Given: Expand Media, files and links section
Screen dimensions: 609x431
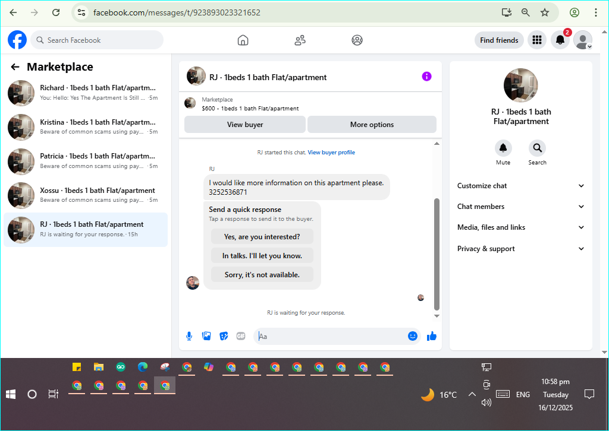Looking at the screenshot, I should pyautogui.click(x=521, y=227).
